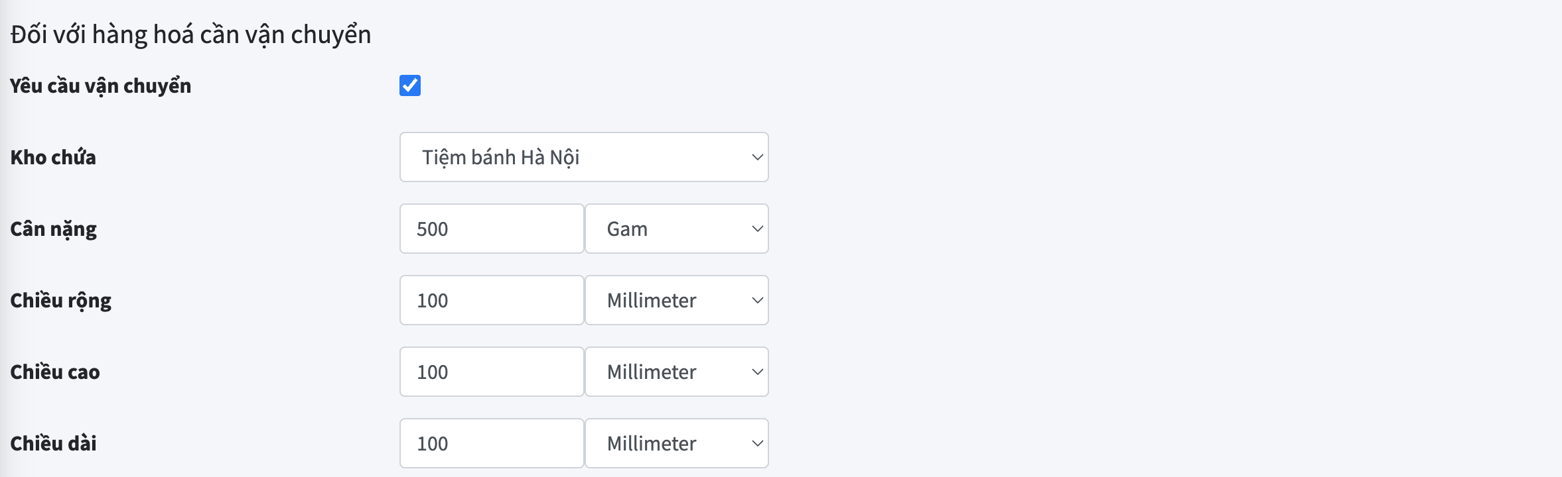This screenshot has height=477, width=1562.
Task: Click the chevron arrow of Kho chứa select
Action: click(x=757, y=157)
